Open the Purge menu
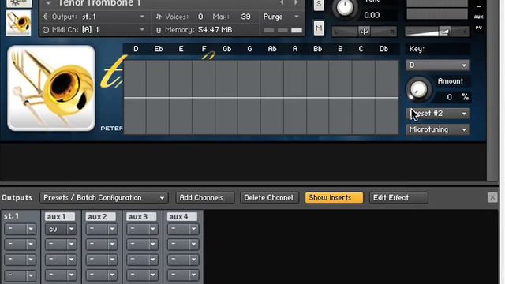 click(x=281, y=17)
